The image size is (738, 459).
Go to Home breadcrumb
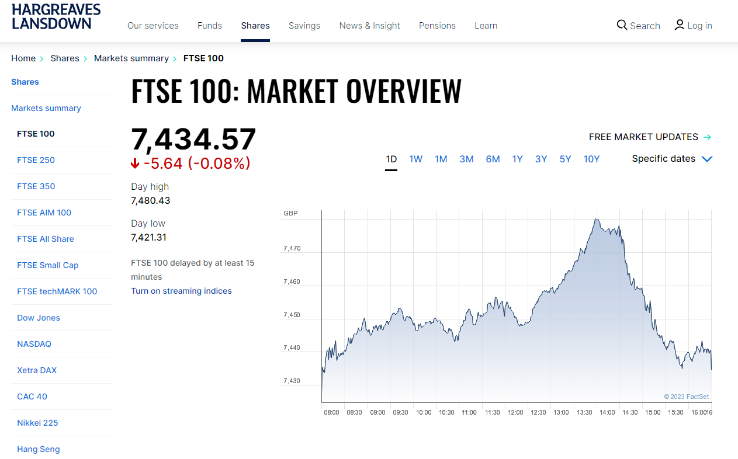click(23, 58)
